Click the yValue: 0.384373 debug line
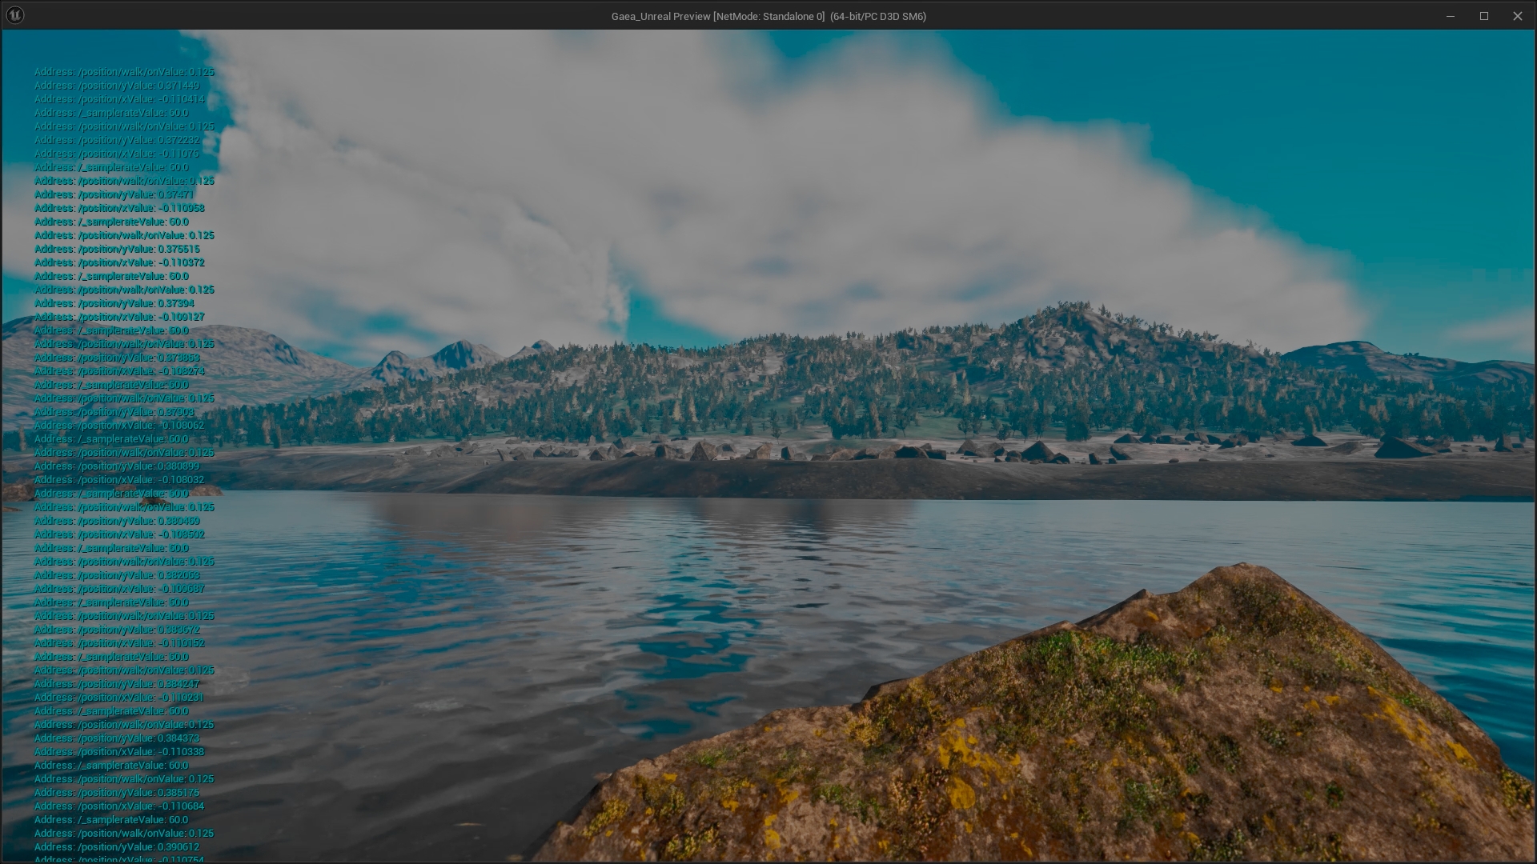The image size is (1537, 864). click(117, 738)
